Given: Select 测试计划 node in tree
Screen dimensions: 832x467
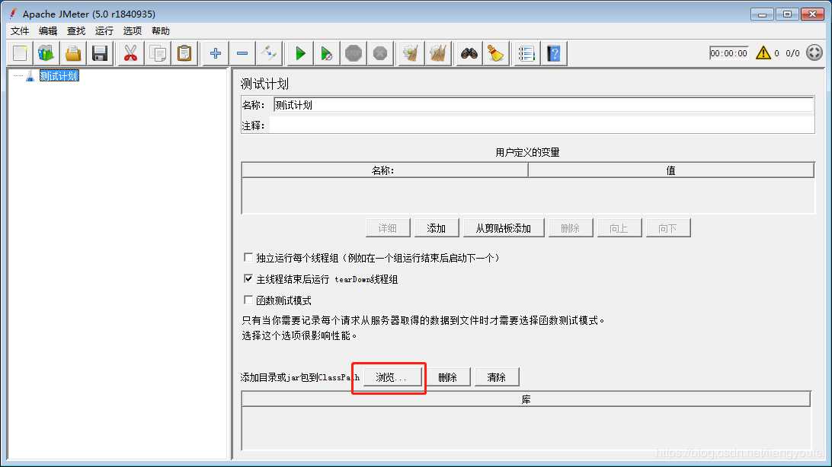Looking at the screenshot, I should click(x=59, y=76).
